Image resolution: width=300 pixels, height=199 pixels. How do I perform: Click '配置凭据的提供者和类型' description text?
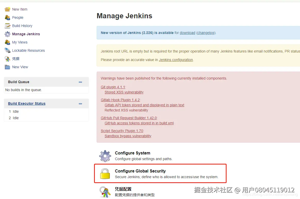click(x=135, y=195)
